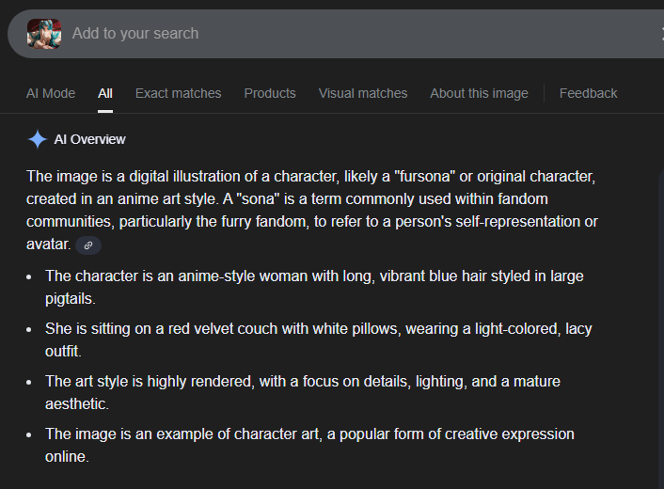Image resolution: width=664 pixels, height=489 pixels.
Task: Clear the search with the X icon
Action: [x=660, y=34]
